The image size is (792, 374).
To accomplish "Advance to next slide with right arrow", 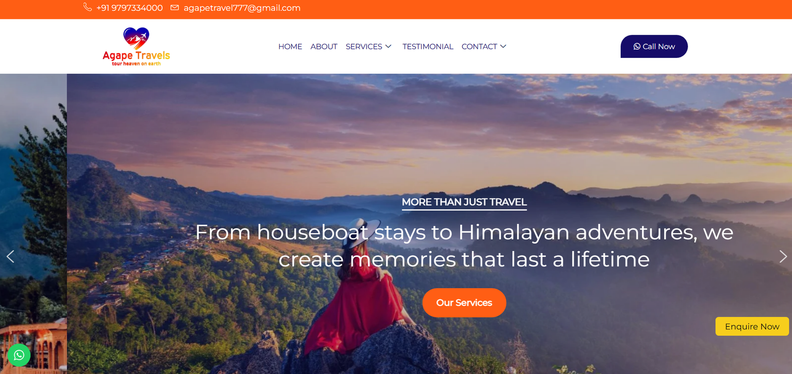I will point(783,256).
